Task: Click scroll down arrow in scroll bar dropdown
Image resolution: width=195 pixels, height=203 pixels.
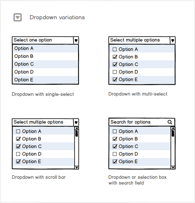Action: point(77,167)
